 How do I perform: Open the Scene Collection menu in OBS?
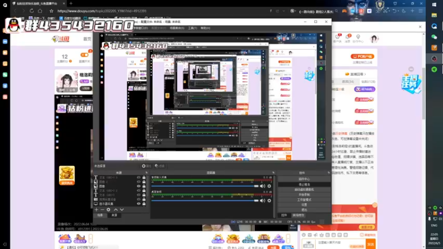(x=177, y=28)
